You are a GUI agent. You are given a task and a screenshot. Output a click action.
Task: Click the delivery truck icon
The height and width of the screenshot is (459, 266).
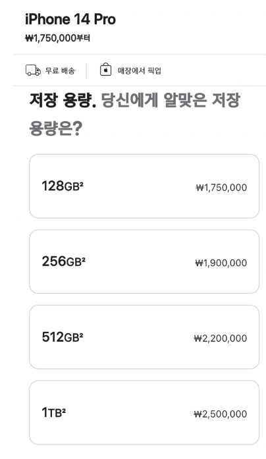[x=33, y=70]
